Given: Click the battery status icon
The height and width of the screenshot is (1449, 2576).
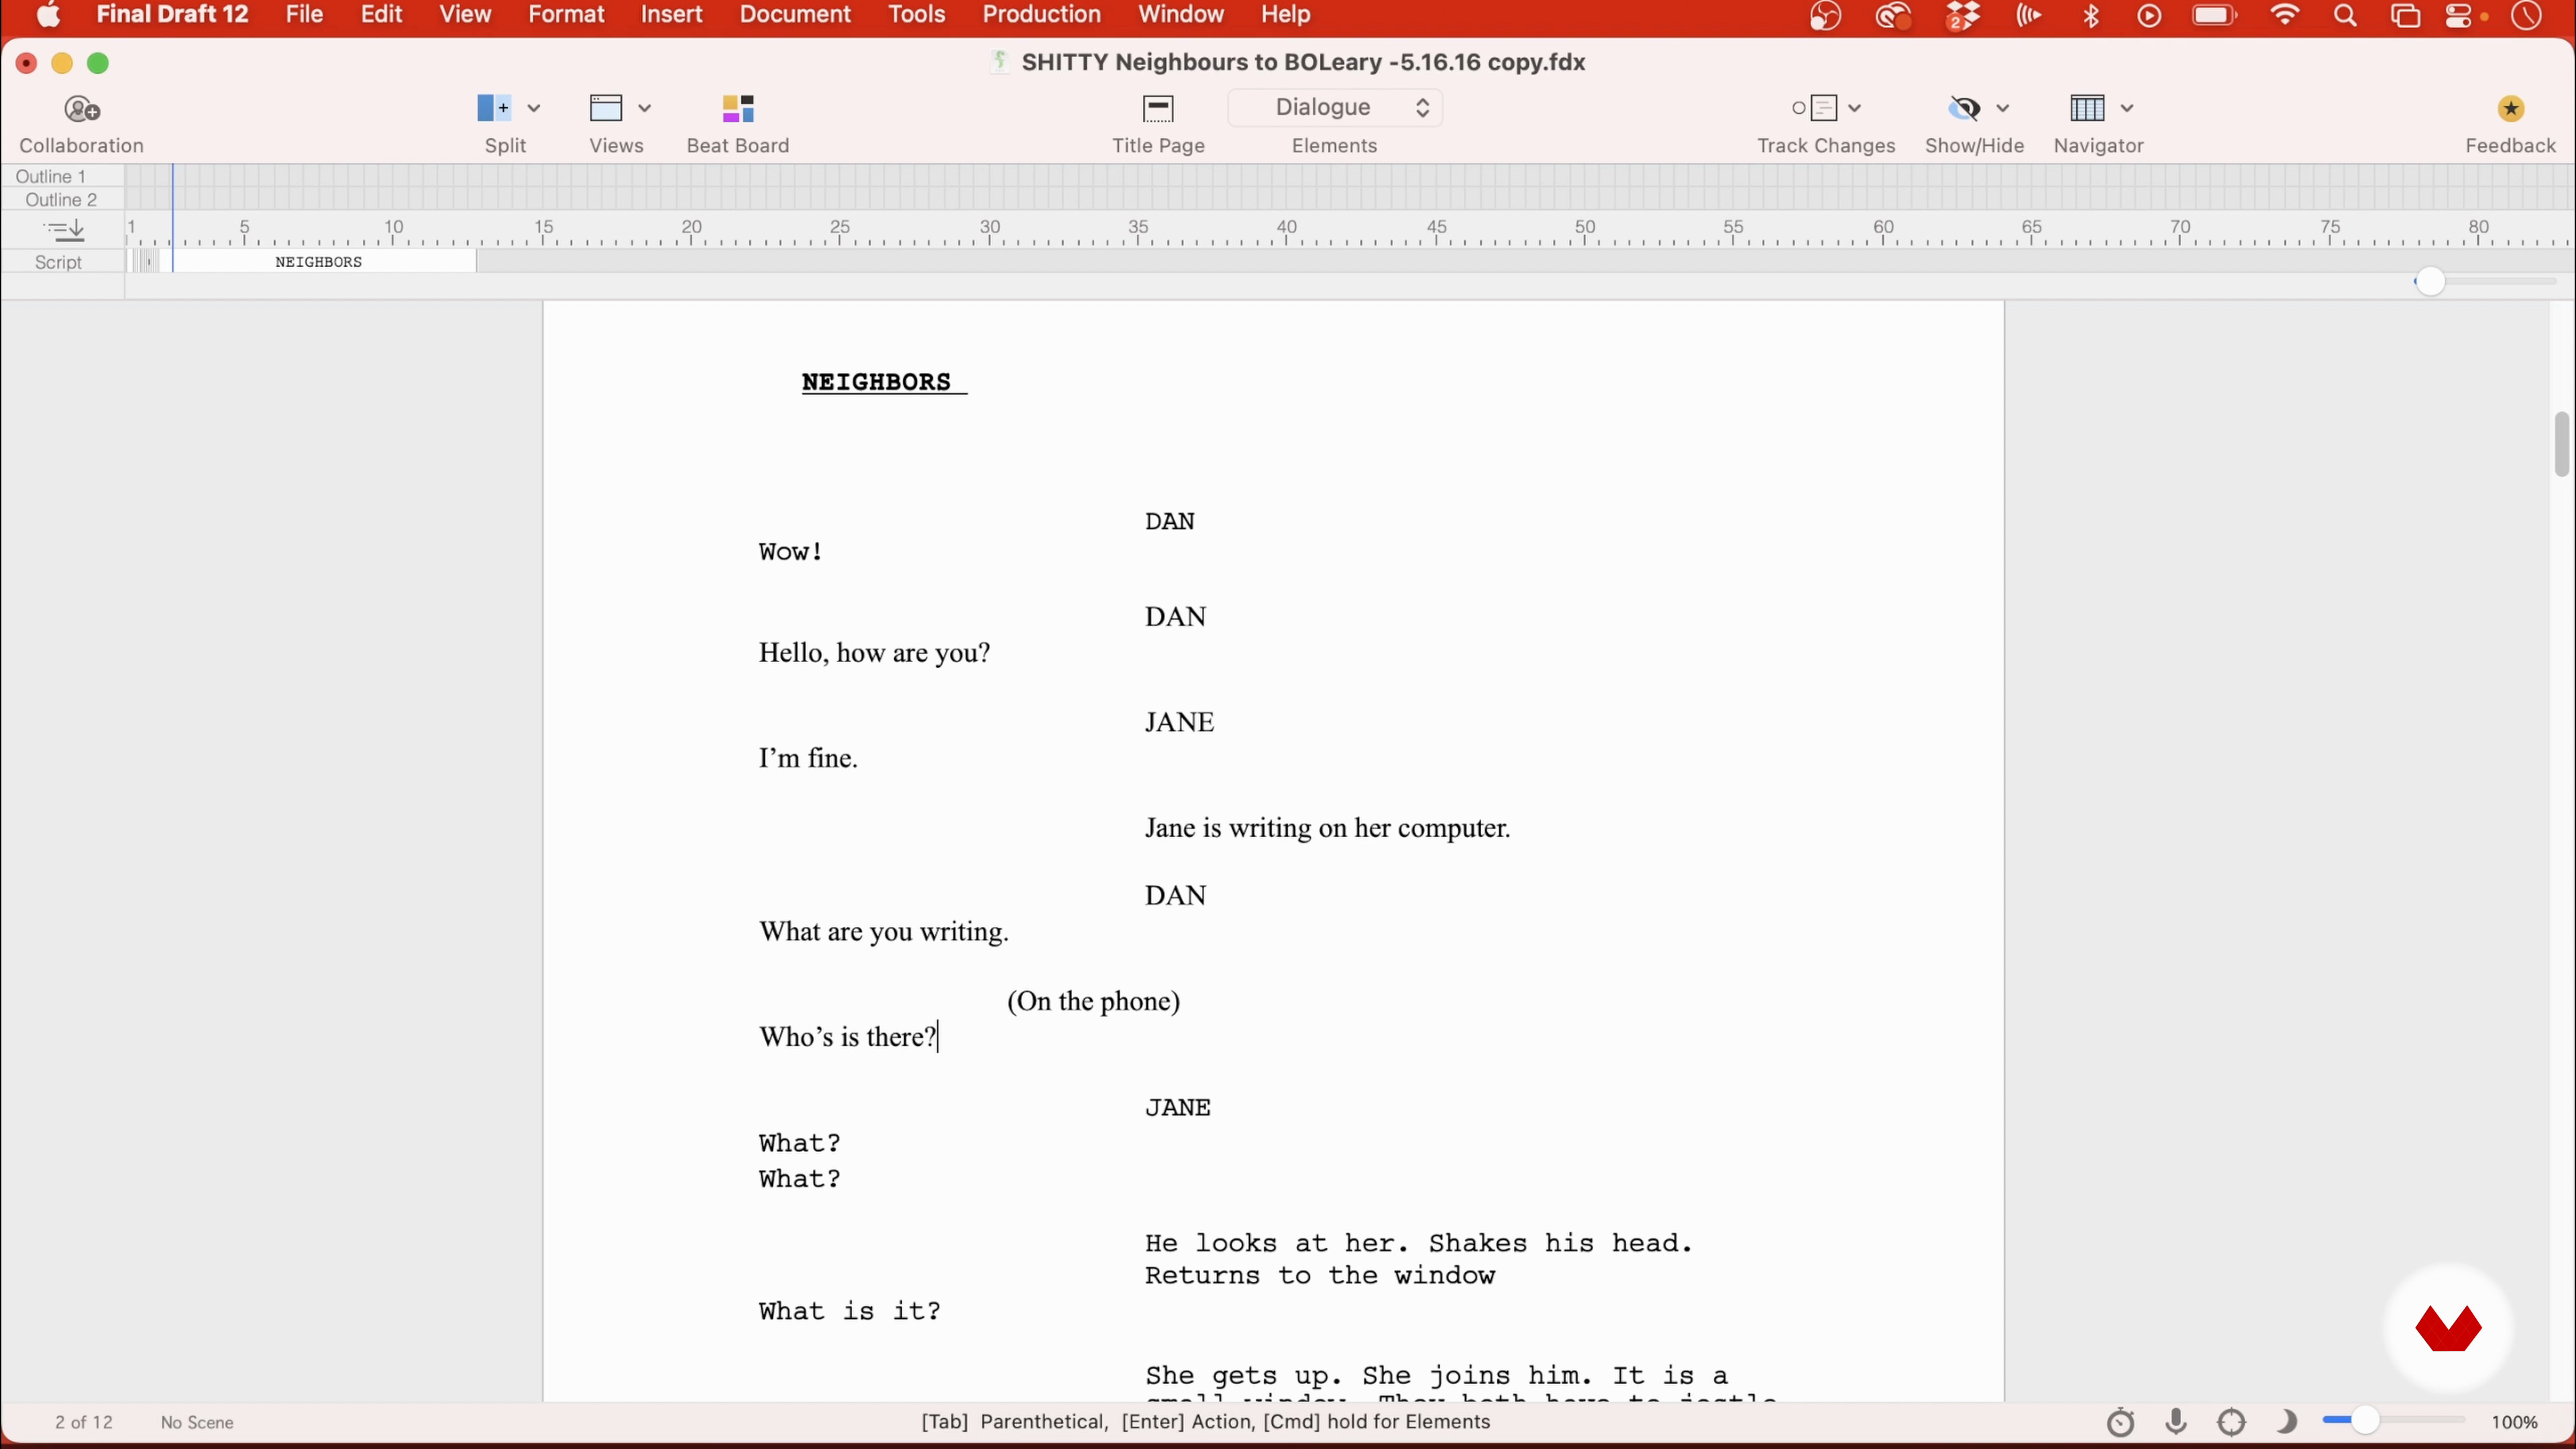Looking at the screenshot, I should pos(2214,16).
